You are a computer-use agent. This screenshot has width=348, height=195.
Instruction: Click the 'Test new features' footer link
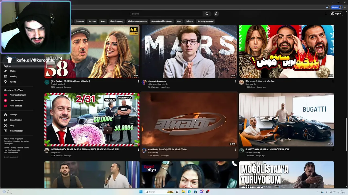[x=11, y=152]
